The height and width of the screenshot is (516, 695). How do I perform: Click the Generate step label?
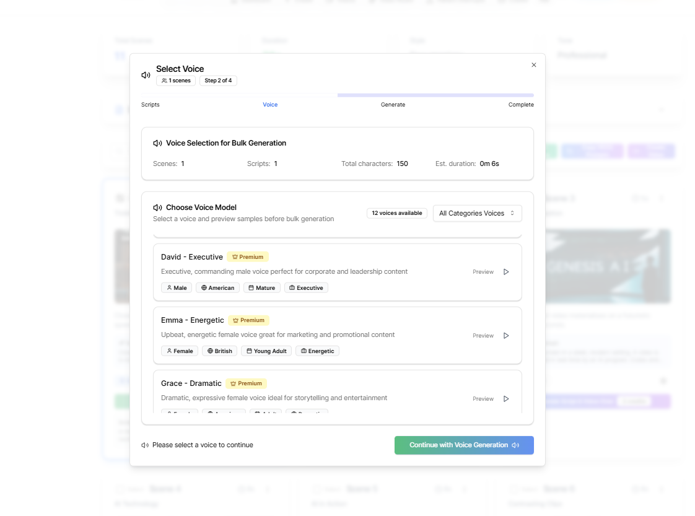(393, 104)
